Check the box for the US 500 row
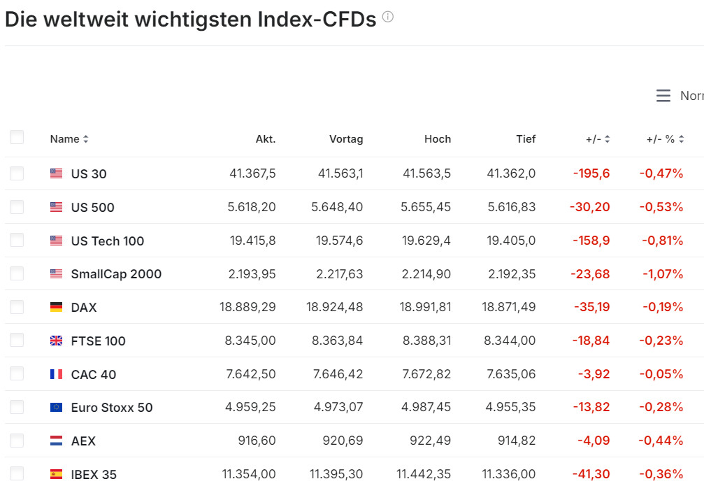The width and height of the screenshot is (704, 486). tap(17, 207)
